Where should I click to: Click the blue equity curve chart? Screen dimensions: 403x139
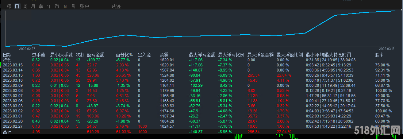200,28
